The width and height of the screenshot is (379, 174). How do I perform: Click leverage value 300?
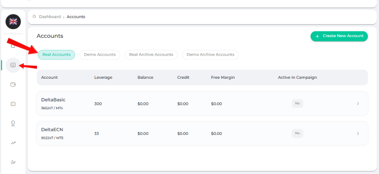click(98, 104)
